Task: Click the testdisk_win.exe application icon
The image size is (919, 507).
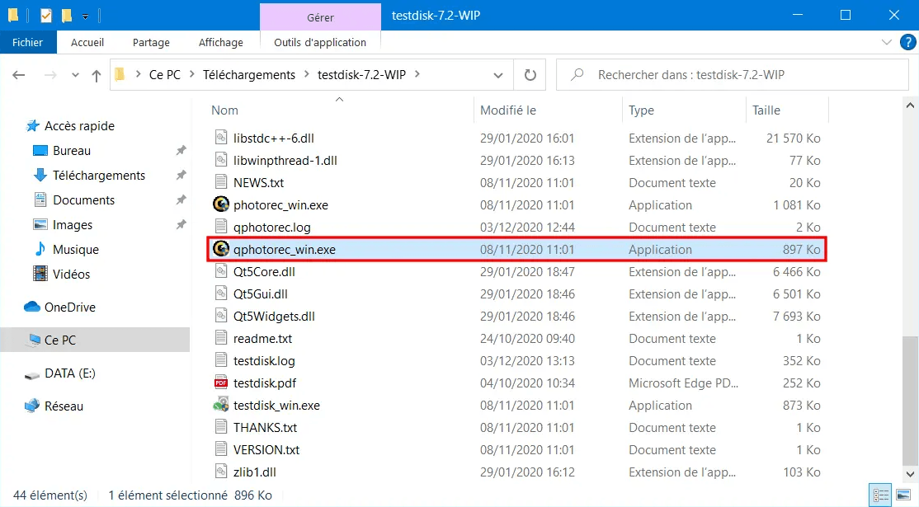Action: (x=220, y=405)
